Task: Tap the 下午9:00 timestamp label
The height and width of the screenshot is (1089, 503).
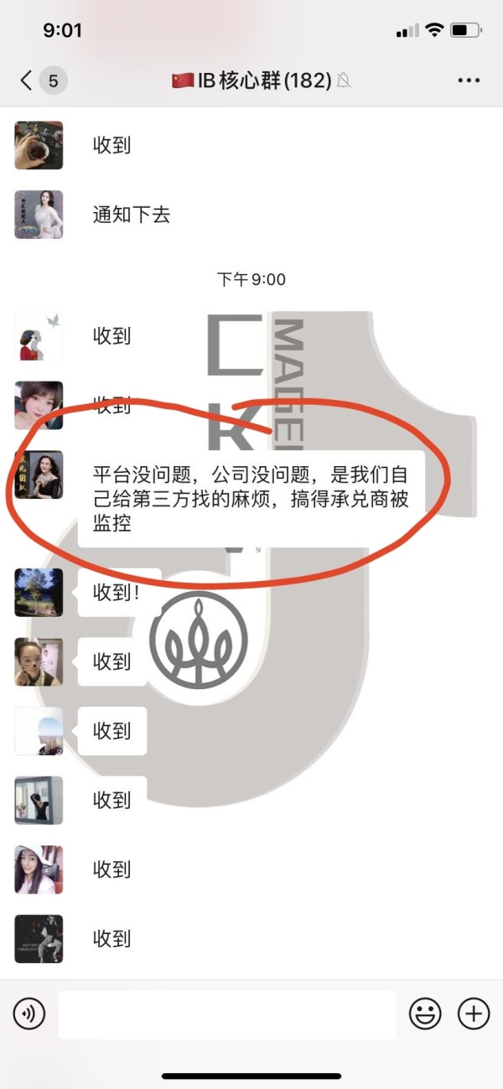Action: (251, 279)
